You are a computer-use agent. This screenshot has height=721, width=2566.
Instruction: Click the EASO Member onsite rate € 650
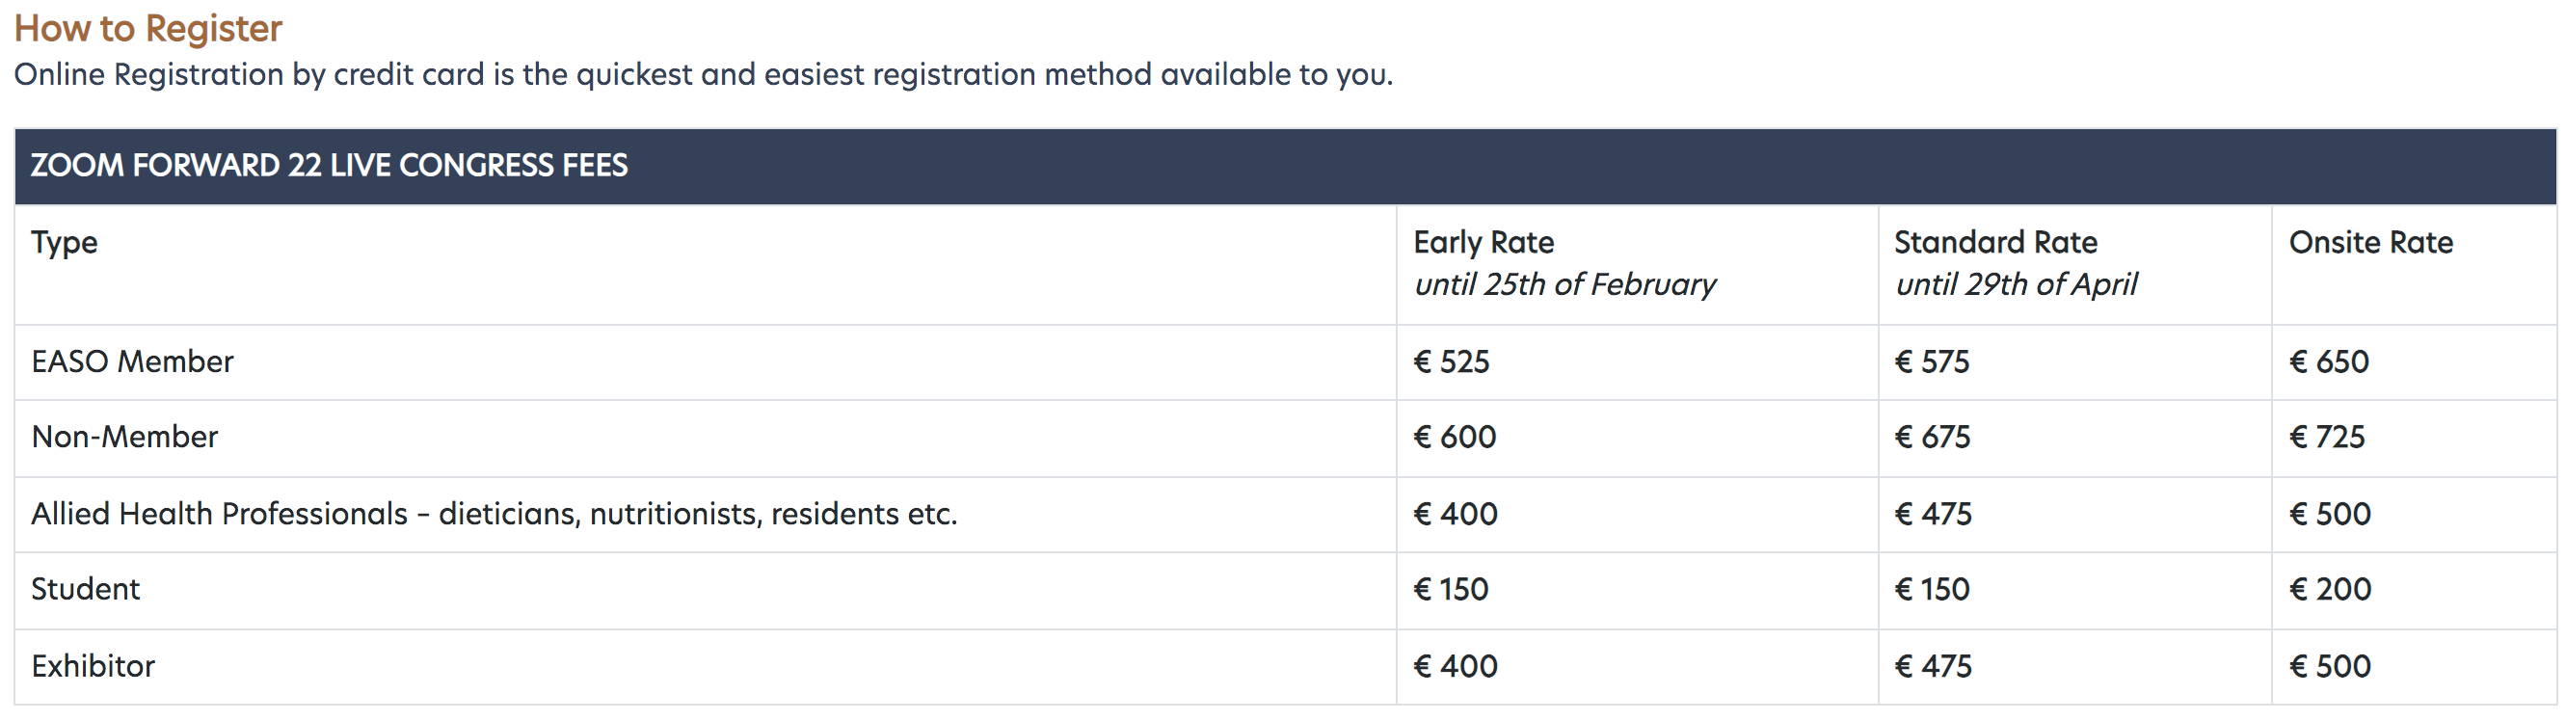2329,361
